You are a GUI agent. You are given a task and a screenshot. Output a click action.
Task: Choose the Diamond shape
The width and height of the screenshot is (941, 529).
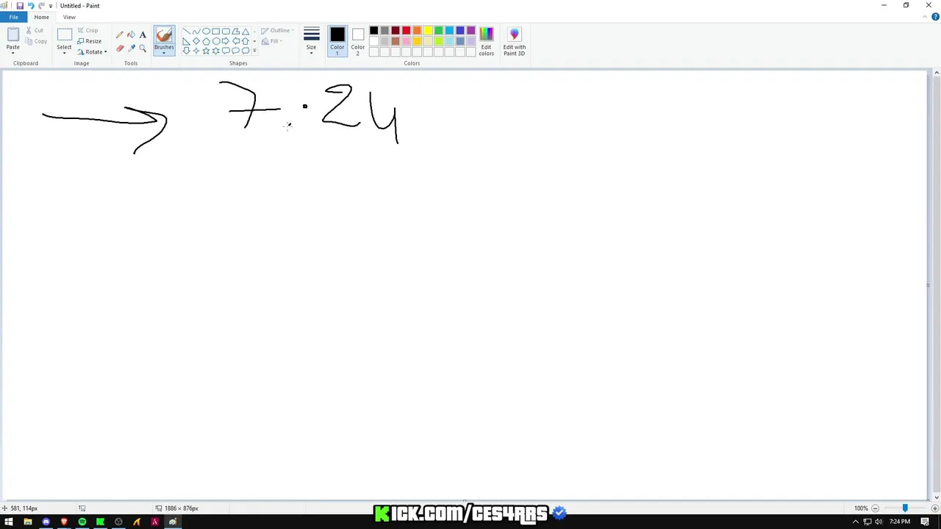click(x=196, y=41)
